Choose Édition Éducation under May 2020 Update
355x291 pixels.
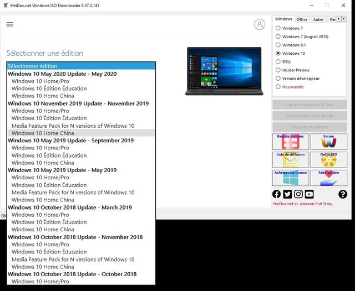tap(82, 89)
